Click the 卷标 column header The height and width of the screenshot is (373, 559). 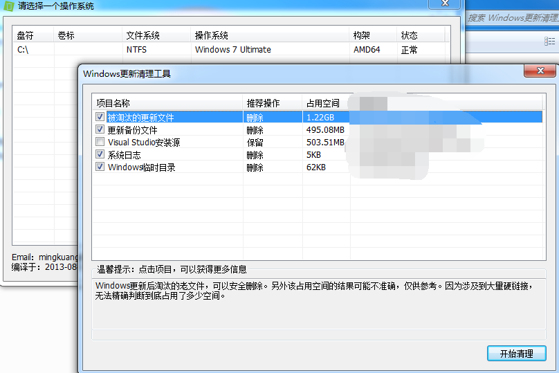[x=88, y=35]
